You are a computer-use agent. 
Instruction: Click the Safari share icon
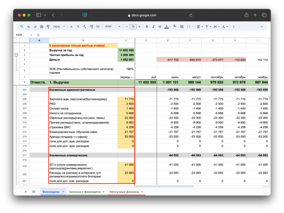pyautogui.click(x=246, y=15)
